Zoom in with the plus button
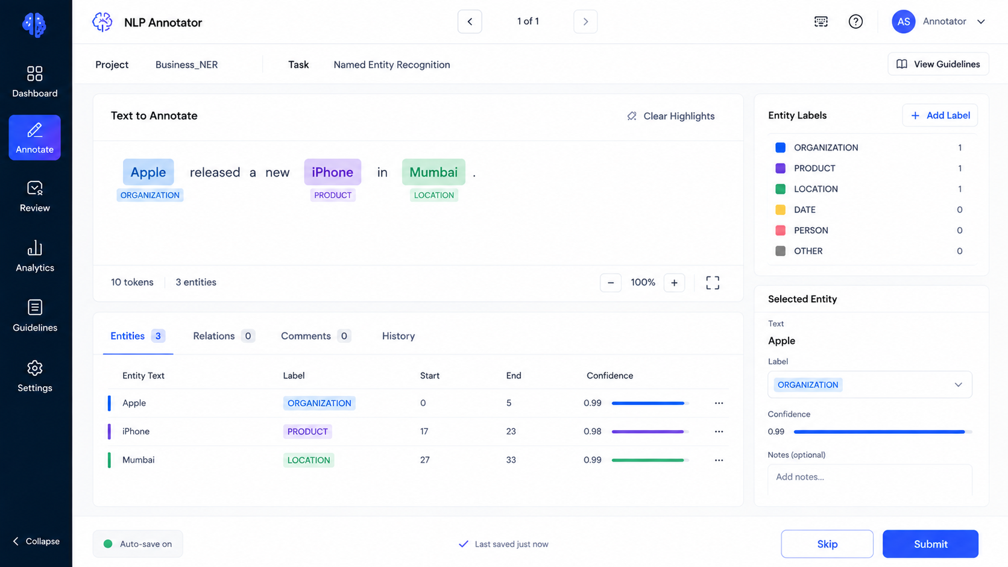The width and height of the screenshot is (1008, 567). pyautogui.click(x=674, y=283)
